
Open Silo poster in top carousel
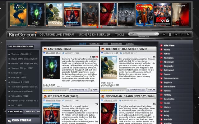click(x=18, y=15)
